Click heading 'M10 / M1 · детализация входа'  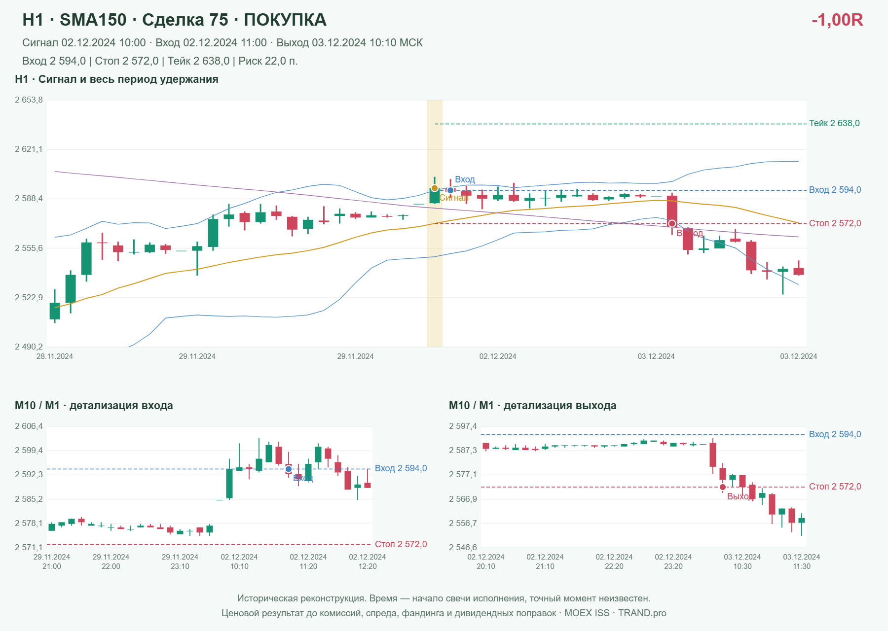(94, 406)
